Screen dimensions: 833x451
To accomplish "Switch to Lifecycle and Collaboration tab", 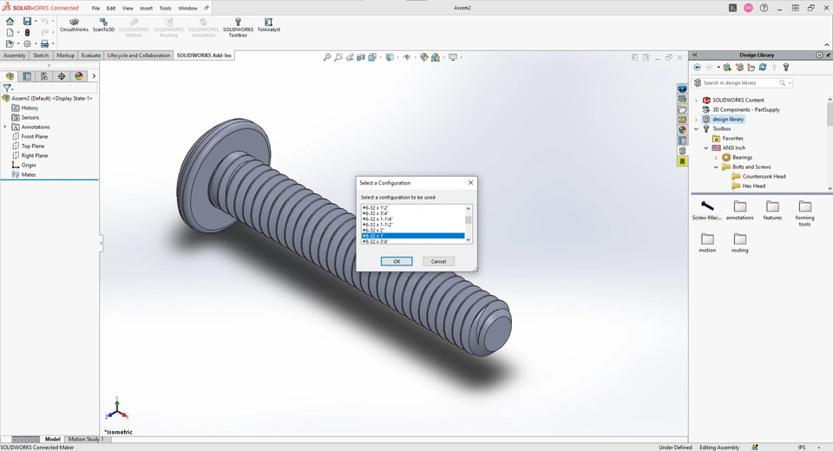I will 139,56.
